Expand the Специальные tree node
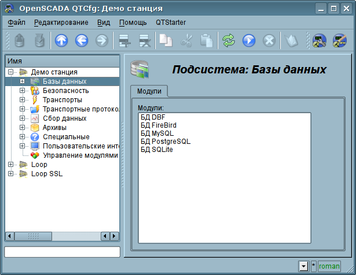 click(x=22, y=137)
